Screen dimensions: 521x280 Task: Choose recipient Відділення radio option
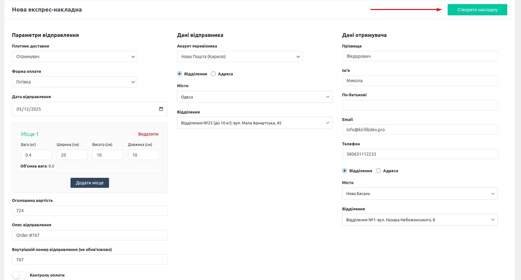[345, 171]
